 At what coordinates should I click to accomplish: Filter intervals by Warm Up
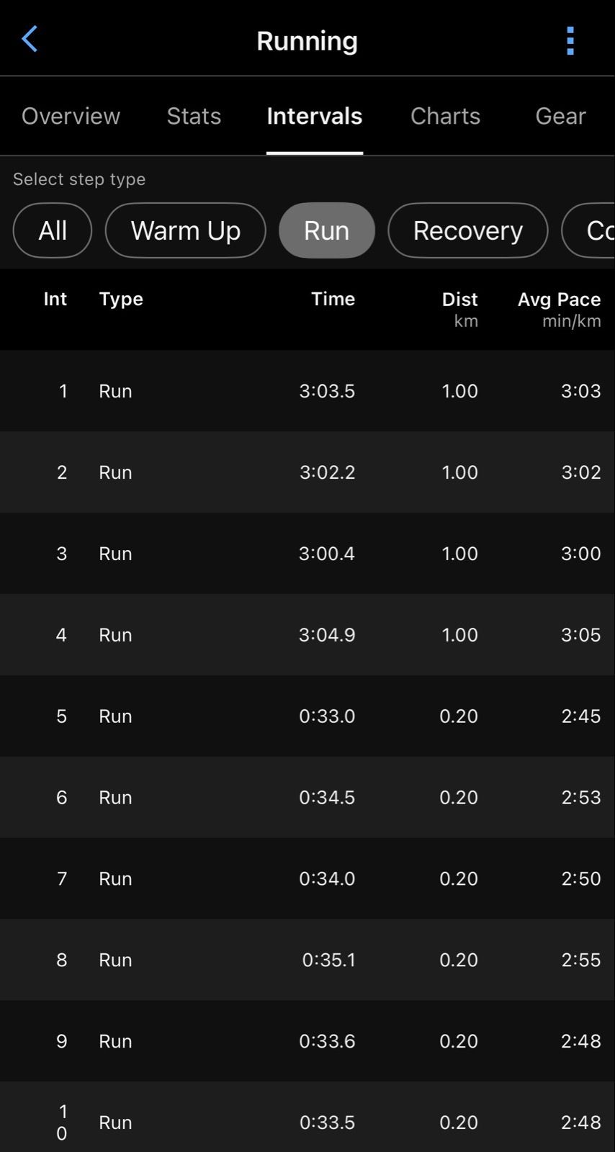click(185, 230)
